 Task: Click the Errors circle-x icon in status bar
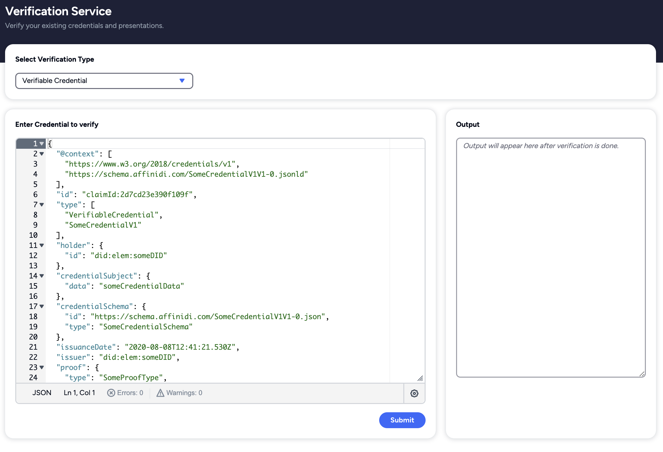pyautogui.click(x=111, y=393)
